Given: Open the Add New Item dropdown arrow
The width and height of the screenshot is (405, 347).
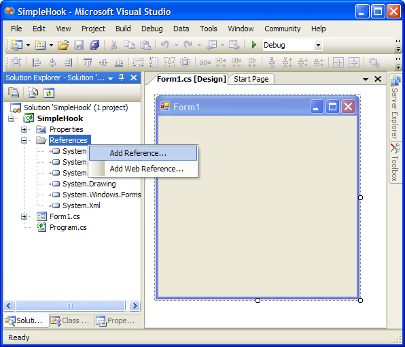Looking at the screenshot, I should [51, 46].
